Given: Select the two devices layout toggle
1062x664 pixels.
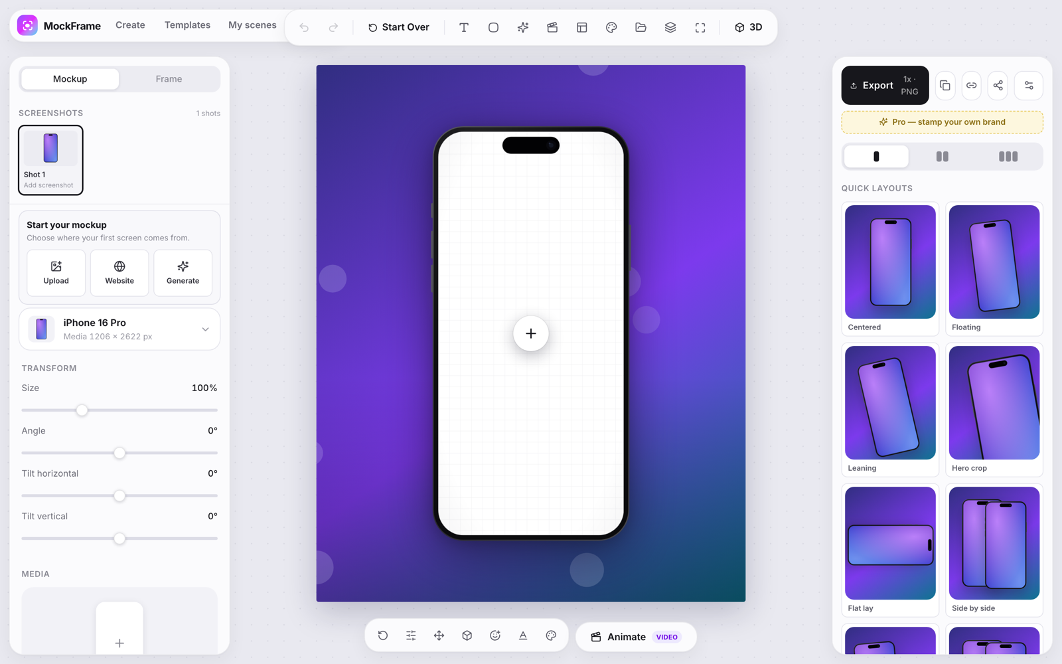Looking at the screenshot, I should 942,157.
